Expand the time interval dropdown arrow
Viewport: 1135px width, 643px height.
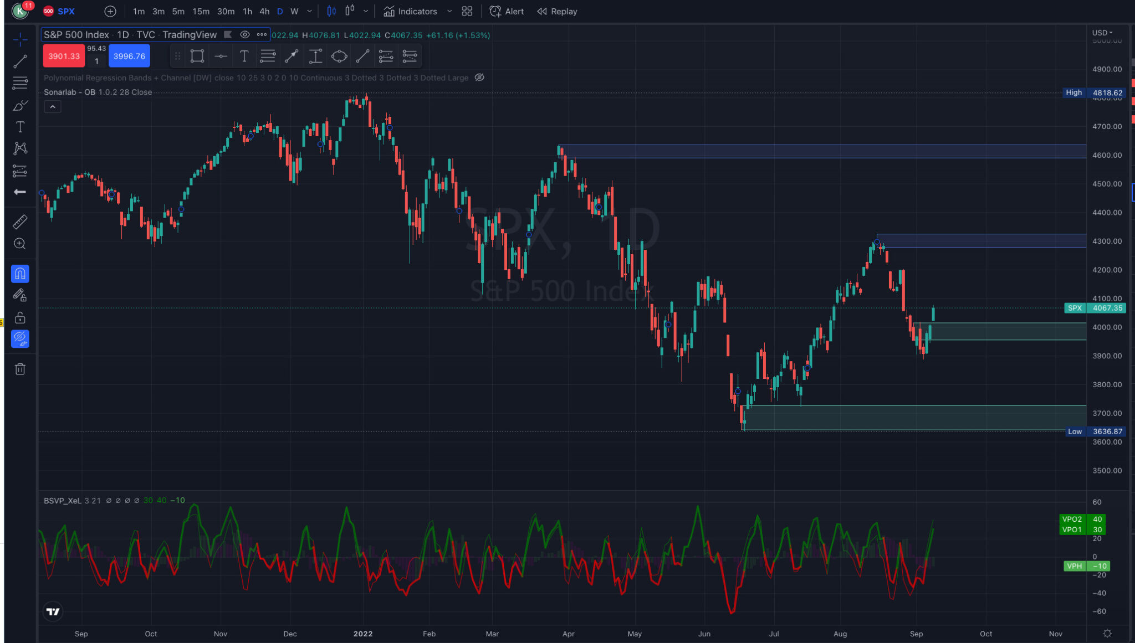(x=309, y=11)
